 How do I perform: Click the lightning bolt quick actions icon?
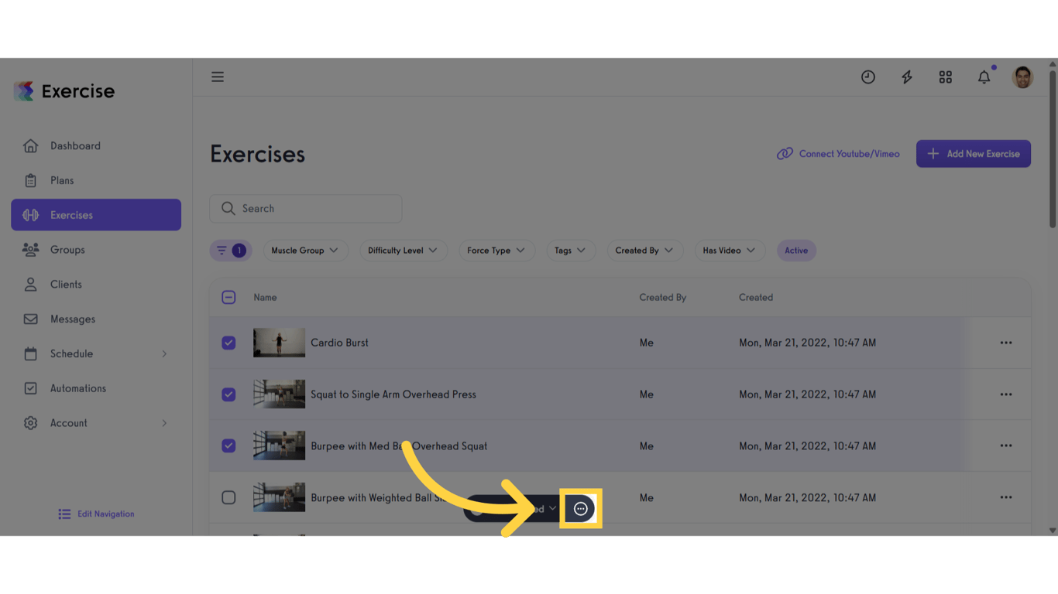click(x=907, y=77)
